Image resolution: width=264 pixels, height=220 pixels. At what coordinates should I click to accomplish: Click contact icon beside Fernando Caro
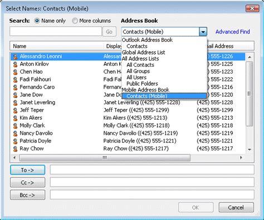tap(16, 87)
